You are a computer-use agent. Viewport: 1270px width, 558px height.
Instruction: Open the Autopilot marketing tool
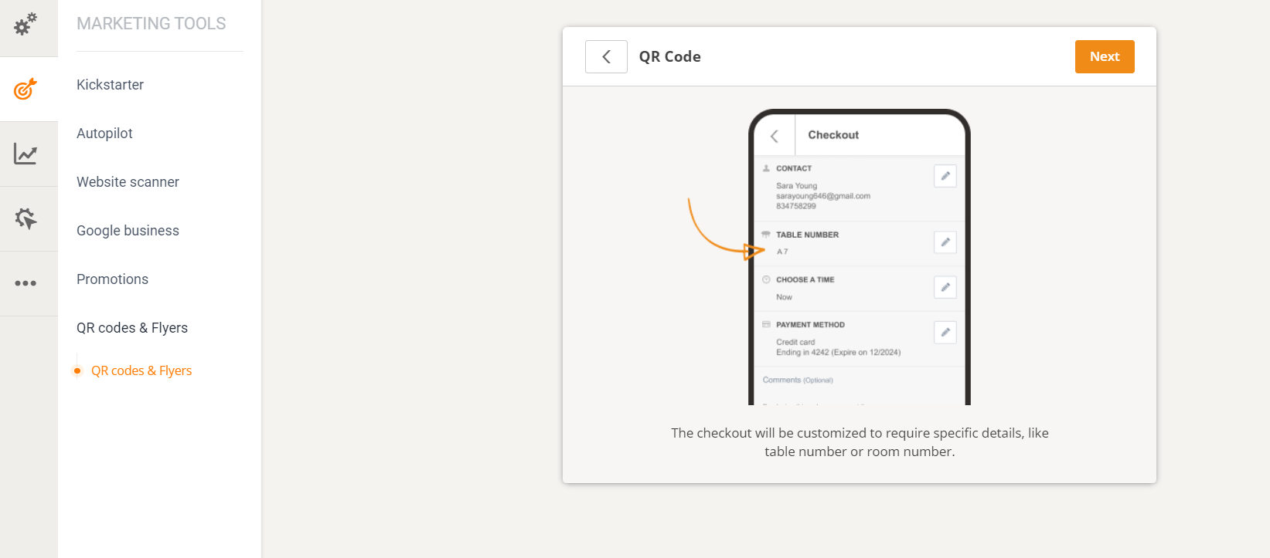[x=104, y=133]
